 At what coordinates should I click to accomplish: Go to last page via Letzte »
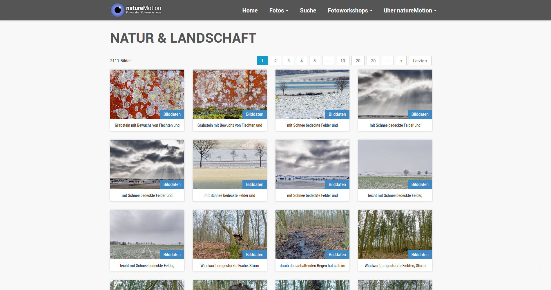click(x=420, y=61)
